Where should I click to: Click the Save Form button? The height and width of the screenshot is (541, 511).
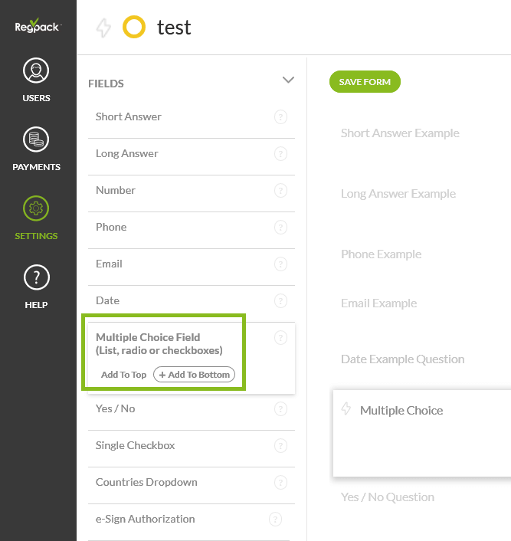coord(365,82)
